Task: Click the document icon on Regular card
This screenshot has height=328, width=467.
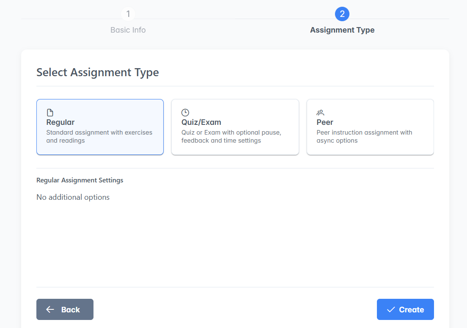Action: click(x=50, y=113)
